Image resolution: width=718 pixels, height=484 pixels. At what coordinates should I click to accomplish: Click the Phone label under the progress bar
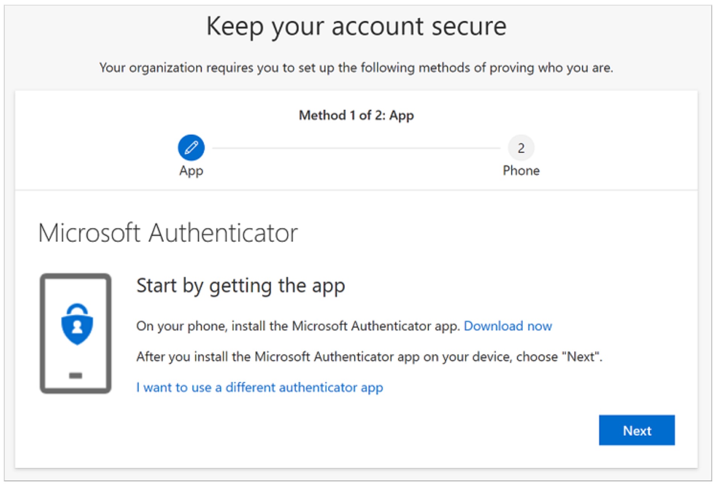pos(521,170)
